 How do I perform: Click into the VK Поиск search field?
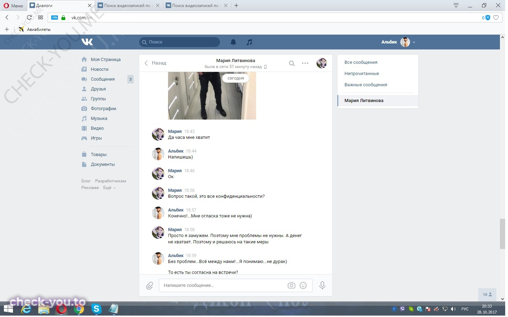tap(180, 42)
